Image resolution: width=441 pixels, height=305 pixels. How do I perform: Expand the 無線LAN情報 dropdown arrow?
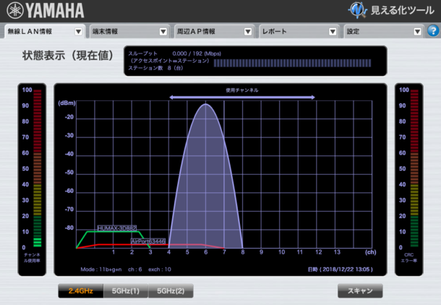[79, 32]
